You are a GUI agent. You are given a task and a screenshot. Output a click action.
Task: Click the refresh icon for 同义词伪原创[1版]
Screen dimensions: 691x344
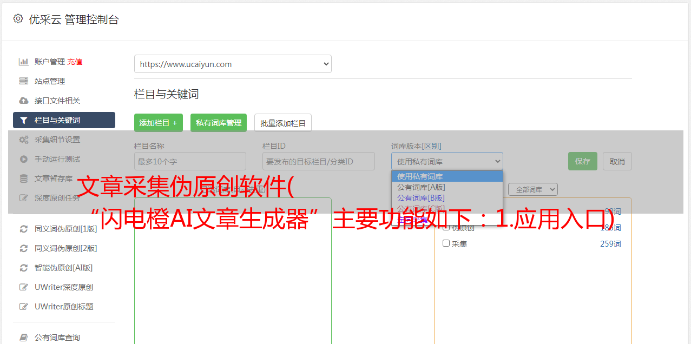[24, 229]
